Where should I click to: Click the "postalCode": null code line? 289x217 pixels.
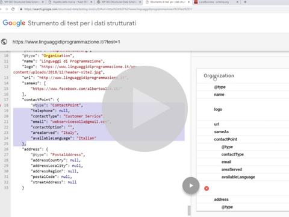[51, 177]
